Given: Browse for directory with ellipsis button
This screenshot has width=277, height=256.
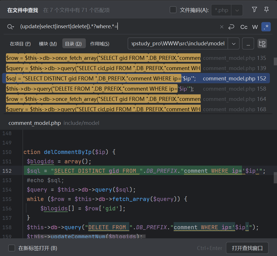Looking at the screenshot, I should [x=248, y=44].
